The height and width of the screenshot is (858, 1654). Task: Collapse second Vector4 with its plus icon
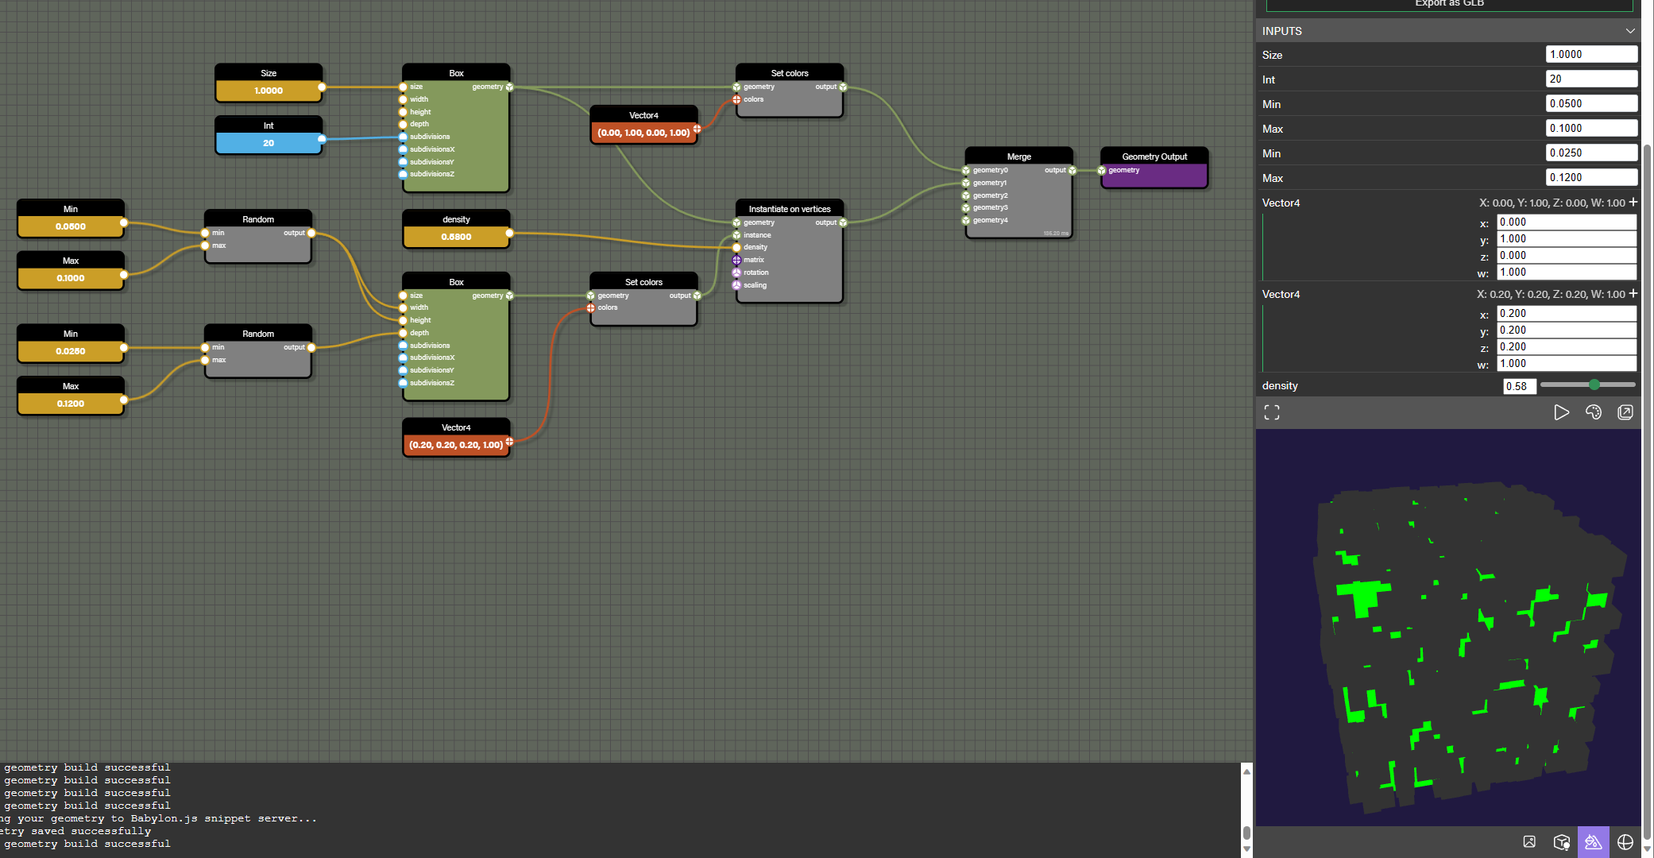click(x=1633, y=293)
